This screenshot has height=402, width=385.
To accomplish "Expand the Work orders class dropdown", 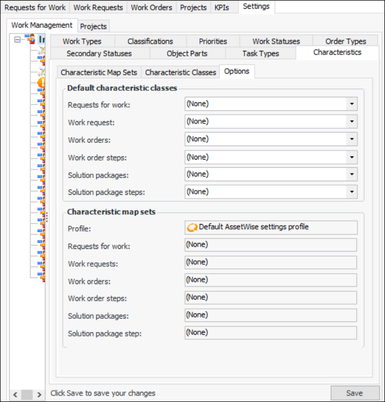I will point(351,140).
